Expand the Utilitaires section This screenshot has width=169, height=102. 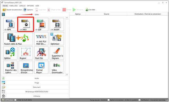tap(35, 96)
